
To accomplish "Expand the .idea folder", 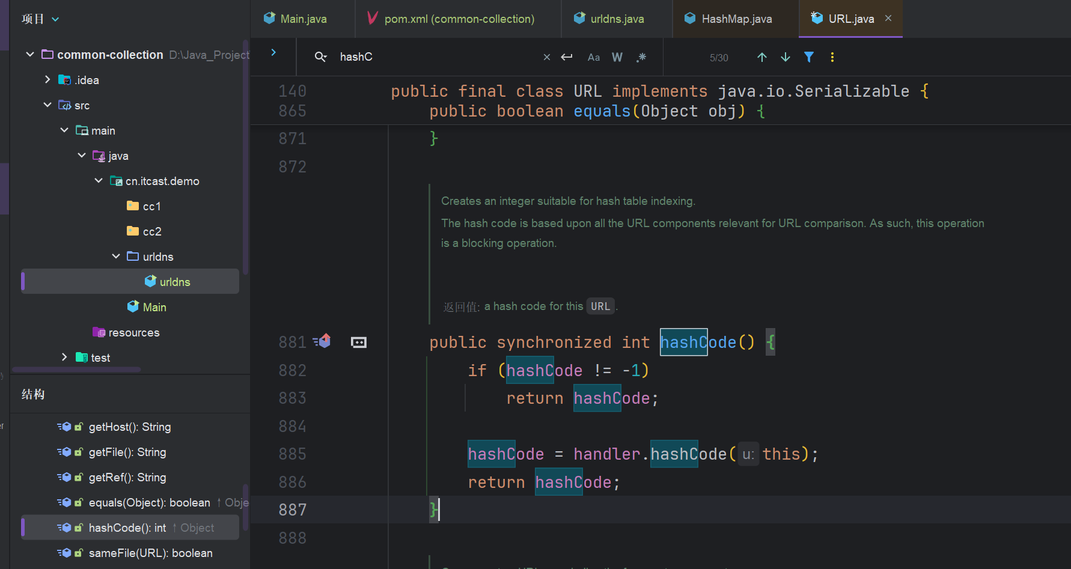I will tap(47, 80).
